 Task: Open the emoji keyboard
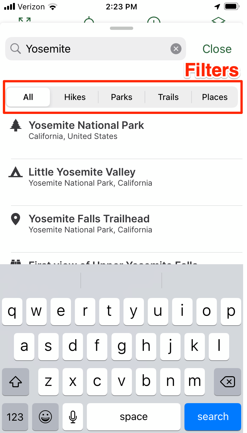[x=45, y=417]
